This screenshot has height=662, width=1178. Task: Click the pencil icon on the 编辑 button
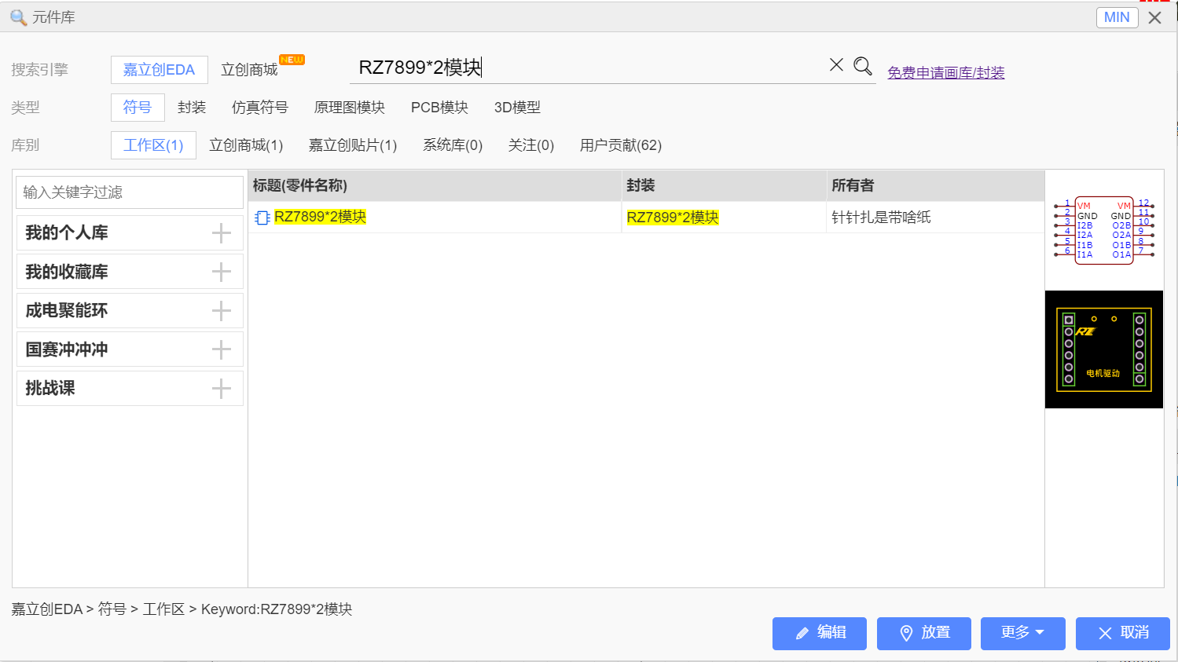pos(801,634)
